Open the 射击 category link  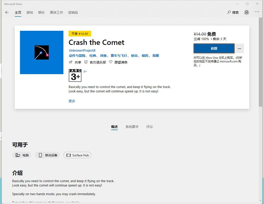(134, 56)
